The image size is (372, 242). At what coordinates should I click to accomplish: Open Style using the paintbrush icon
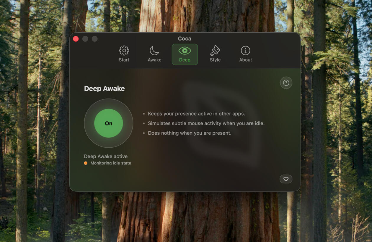[x=215, y=50]
